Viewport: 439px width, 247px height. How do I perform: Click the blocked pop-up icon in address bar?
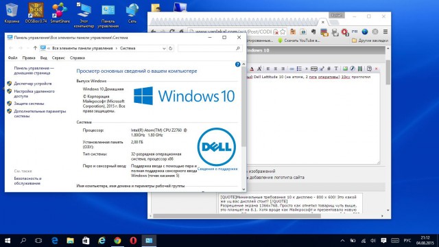[276, 32]
